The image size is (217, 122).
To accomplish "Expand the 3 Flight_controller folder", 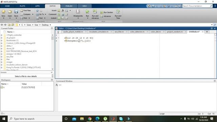I will pos(1,35).
